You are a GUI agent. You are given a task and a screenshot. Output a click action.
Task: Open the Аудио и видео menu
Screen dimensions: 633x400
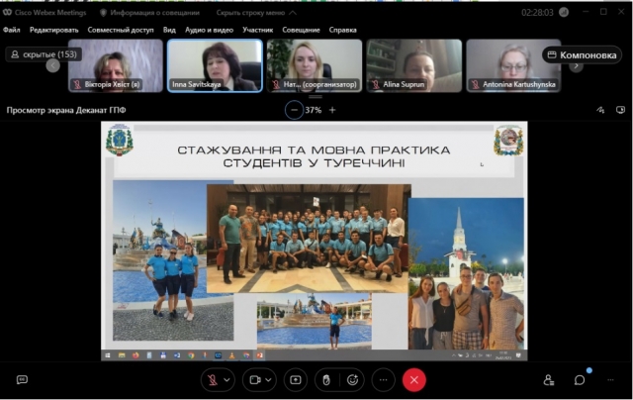pos(209,30)
